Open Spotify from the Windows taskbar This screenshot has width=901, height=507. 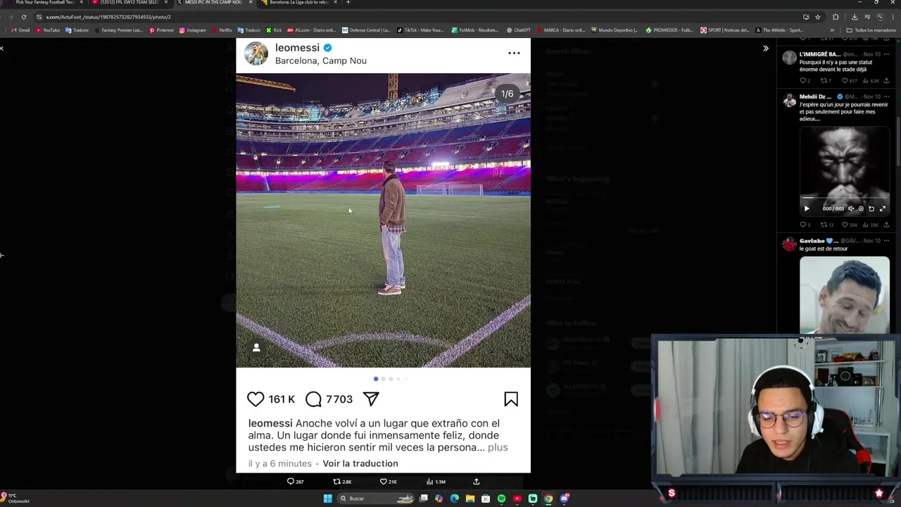pos(501,499)
